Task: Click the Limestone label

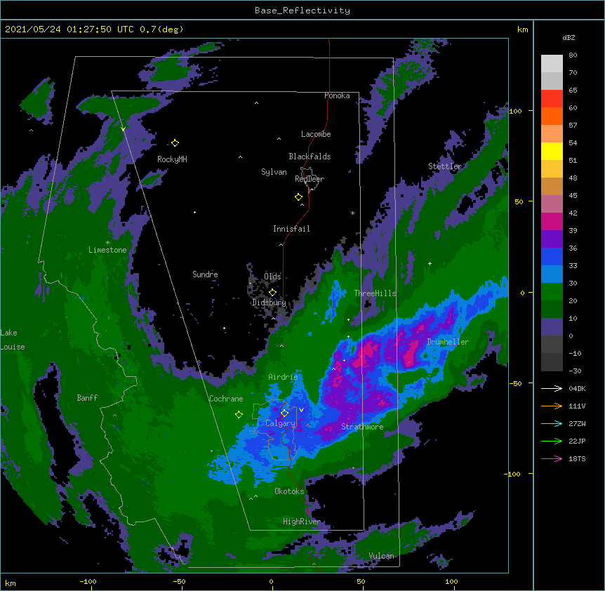Action: pyautogui.click(x=107, y=250)
